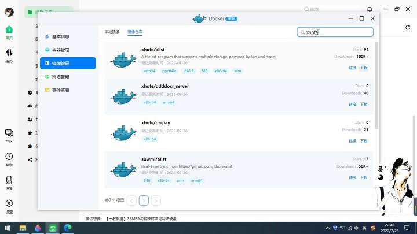Switch to the 镜像仓库 tab

135,32
